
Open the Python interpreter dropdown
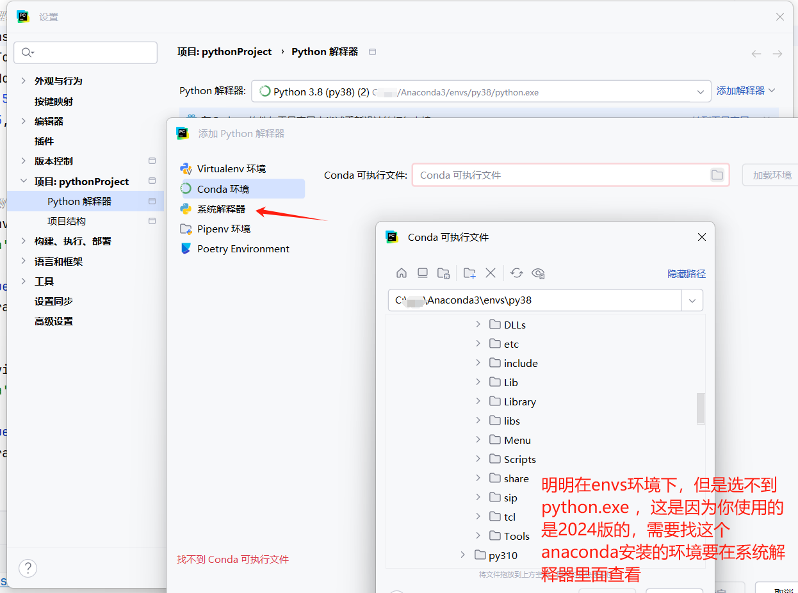[x=701, y=92]
